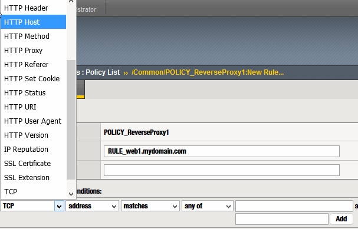Open the TCP condition type dropdown

[x=32, y=206]
